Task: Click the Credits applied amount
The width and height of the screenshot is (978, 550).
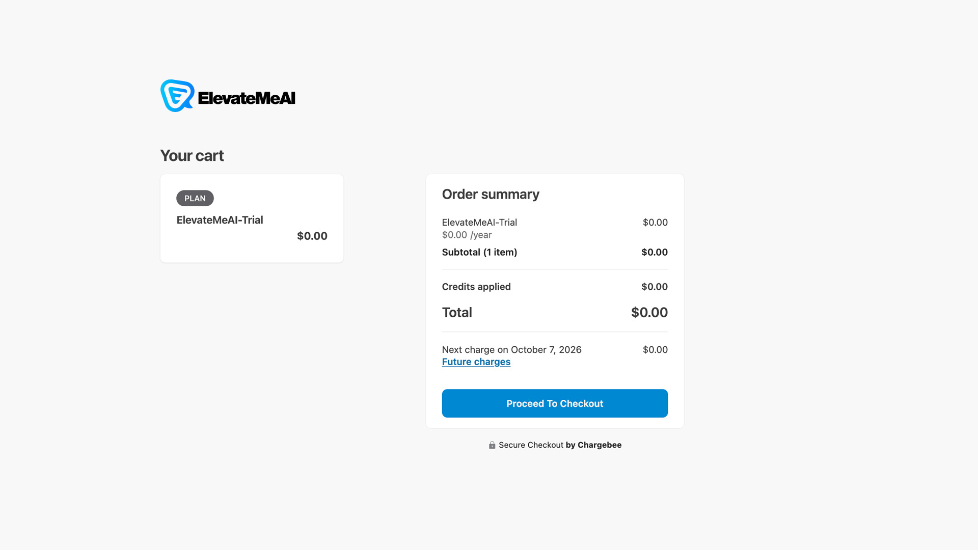Action: click(654, 287)
